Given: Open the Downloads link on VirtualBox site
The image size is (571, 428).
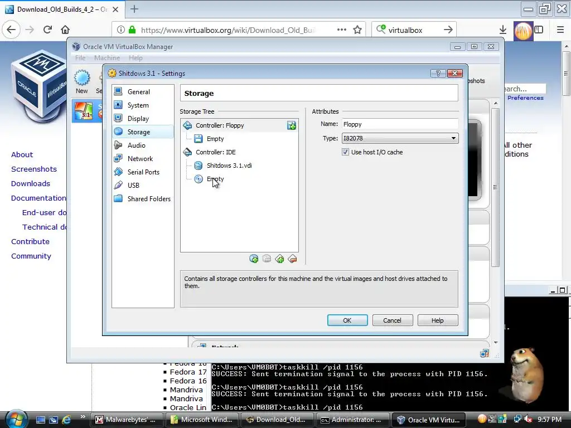Looking at the screenshot, I should pos(31,184).
